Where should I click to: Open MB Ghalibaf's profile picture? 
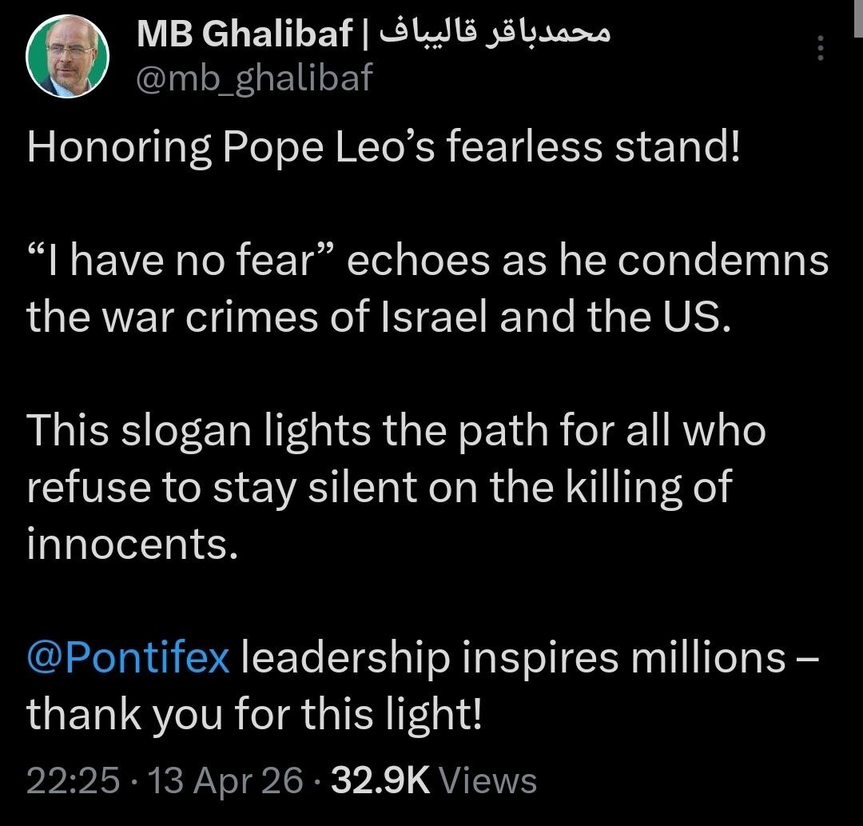click(x=67, y=58)
